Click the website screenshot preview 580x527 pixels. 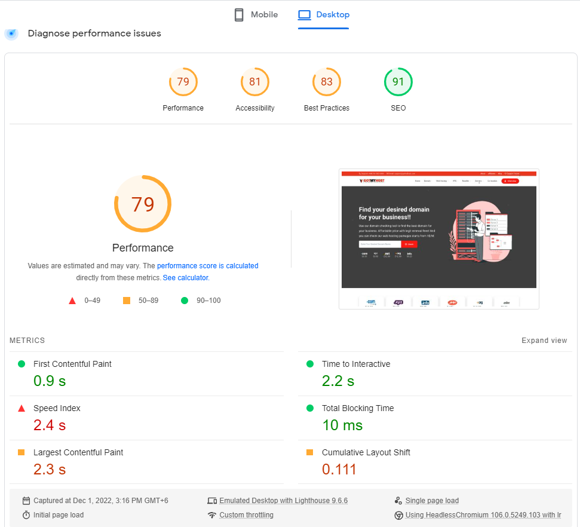438,238
